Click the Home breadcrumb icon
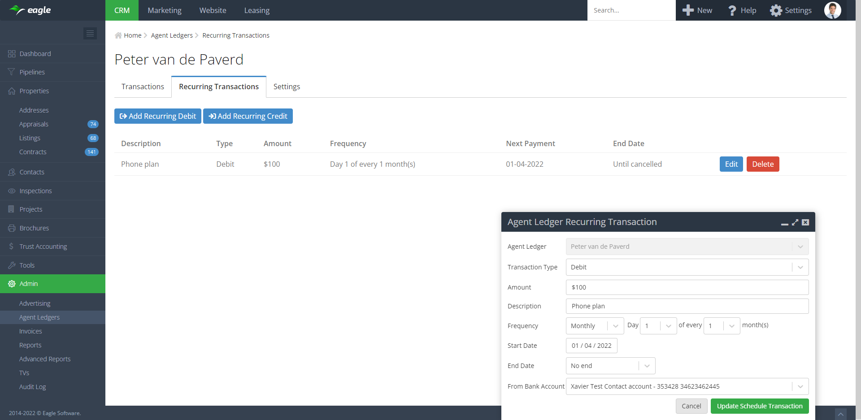 pos(118,35)
